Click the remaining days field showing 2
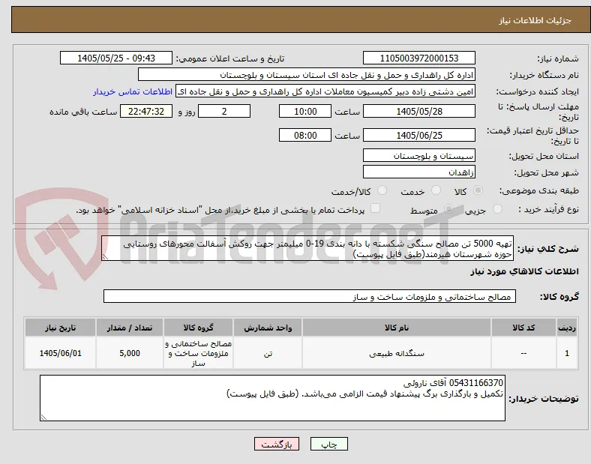The width and height of the screenshot is (591, 464). (x=224, y=112)
